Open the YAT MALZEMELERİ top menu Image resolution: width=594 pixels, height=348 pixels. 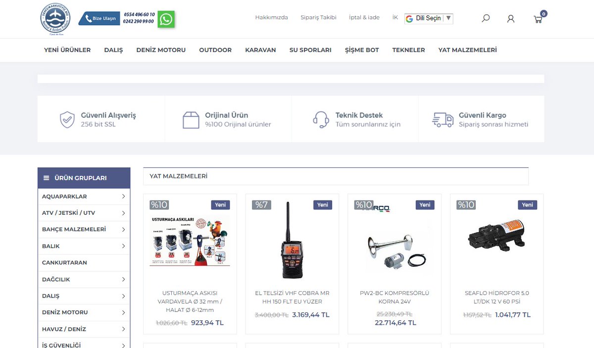click(x=467, y=50)
